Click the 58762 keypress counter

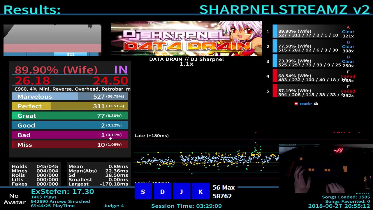pos(222,196)
